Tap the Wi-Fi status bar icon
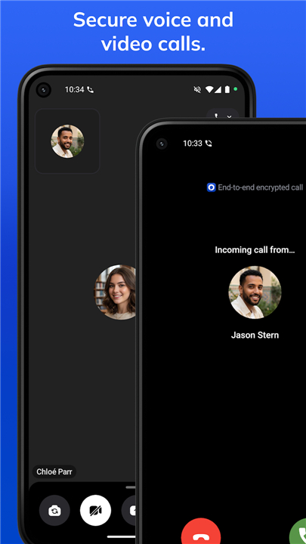The height and width of the screenshot is (544, 306). point(209,89)
